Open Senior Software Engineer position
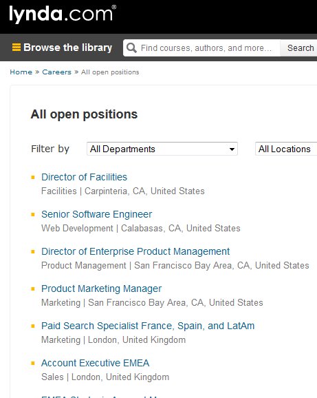This screenshot has height=398, width=317. click(96, 214)
